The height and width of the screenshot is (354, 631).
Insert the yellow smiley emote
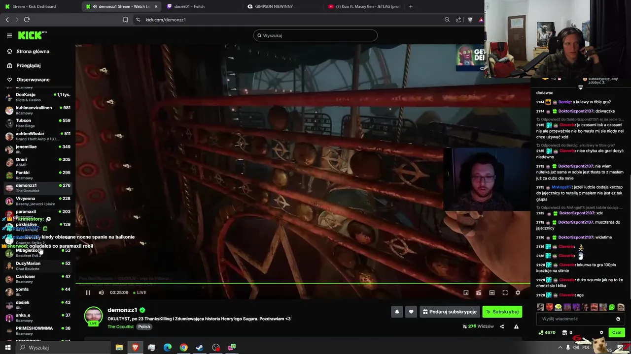point(558,307)
